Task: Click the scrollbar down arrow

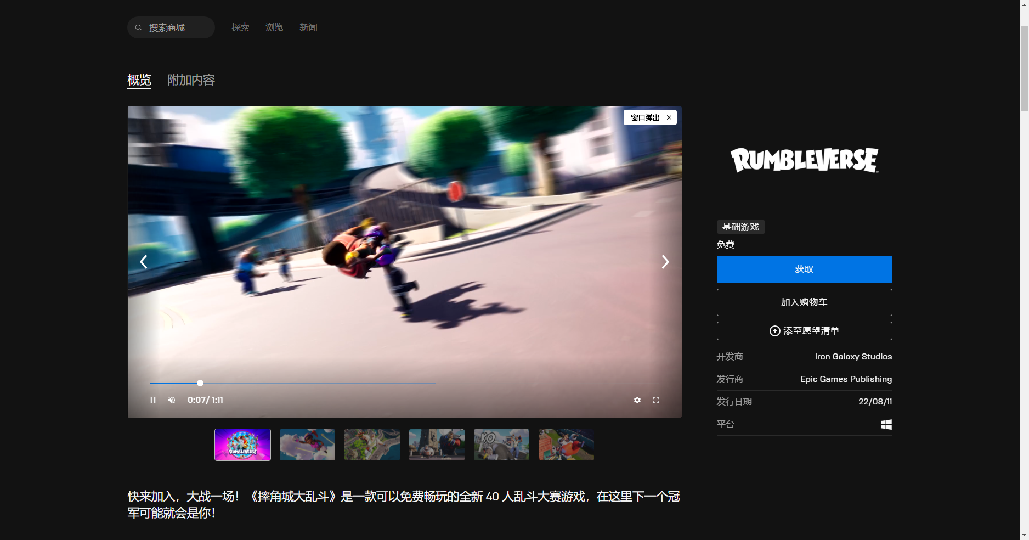Action: [1024, 535]
